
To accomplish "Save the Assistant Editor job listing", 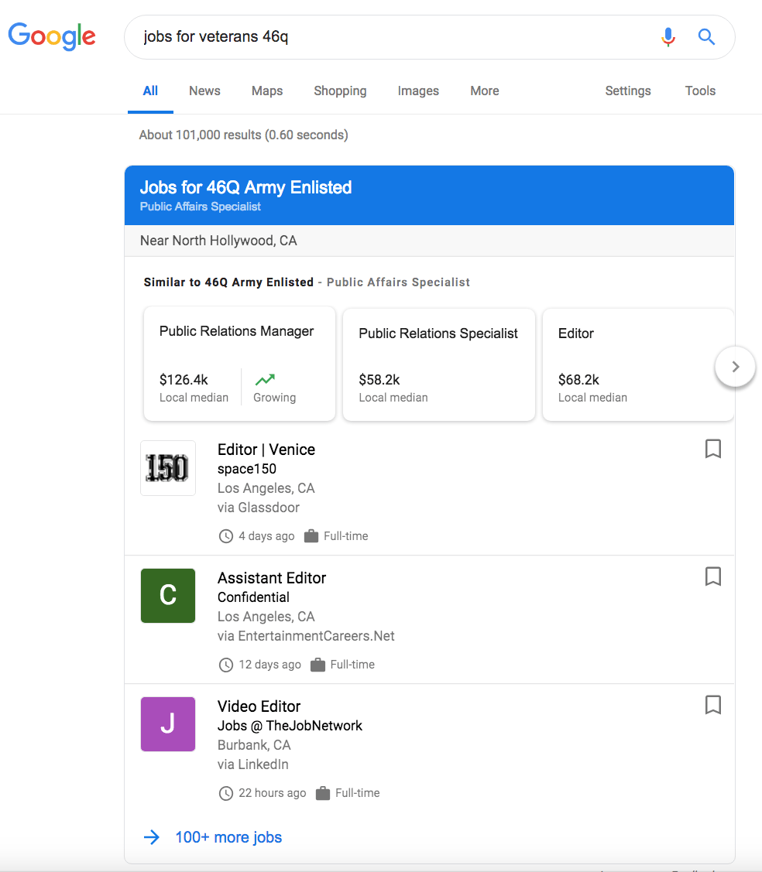I will (x=713, y=576).
